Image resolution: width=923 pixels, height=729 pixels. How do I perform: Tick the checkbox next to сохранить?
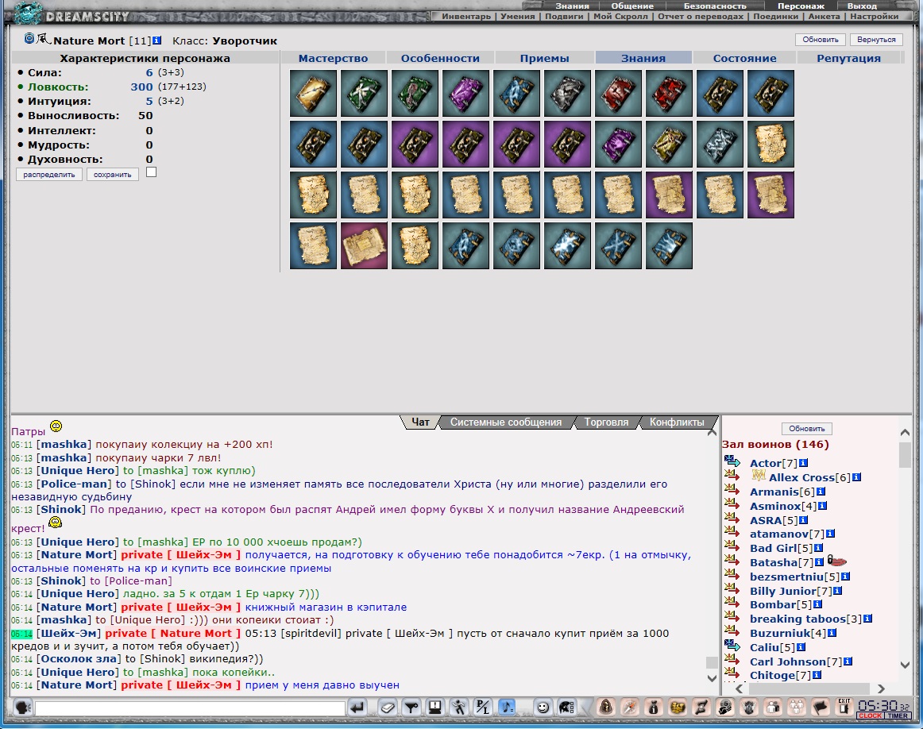151,172
